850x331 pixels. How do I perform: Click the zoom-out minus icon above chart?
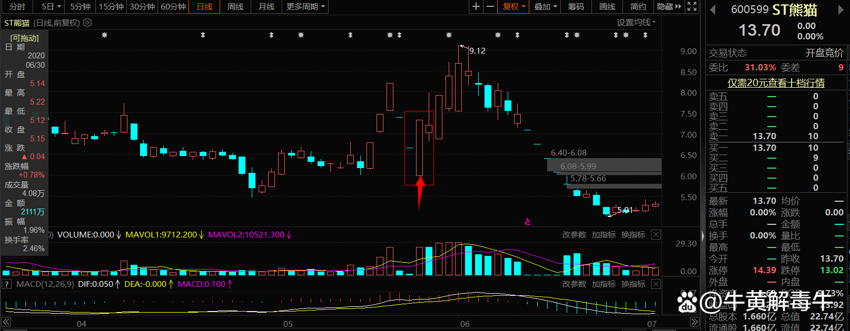pyautogui.click(x=490, y=6)
